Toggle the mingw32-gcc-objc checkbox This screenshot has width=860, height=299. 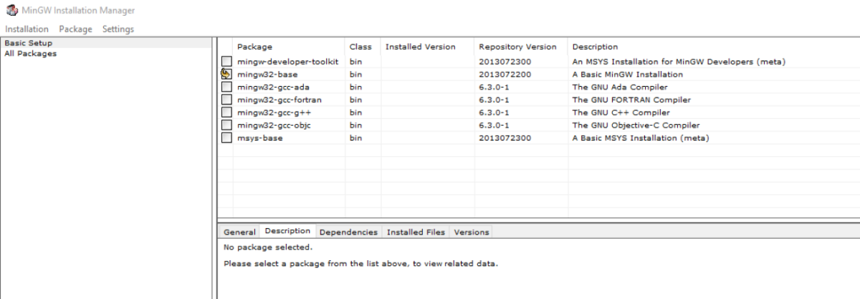(226, 125)
